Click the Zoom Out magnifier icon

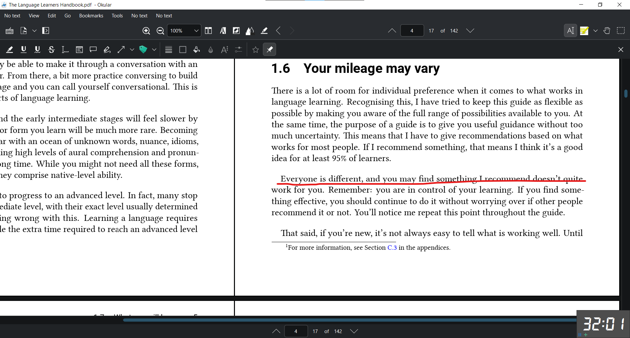tap(160, 31)
